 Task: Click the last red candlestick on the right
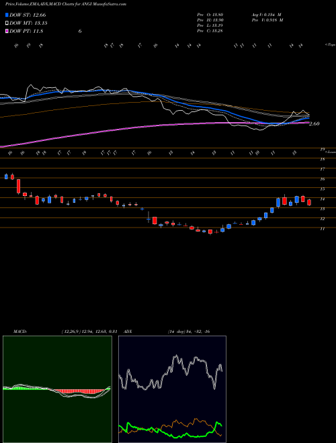pos(309,202)
